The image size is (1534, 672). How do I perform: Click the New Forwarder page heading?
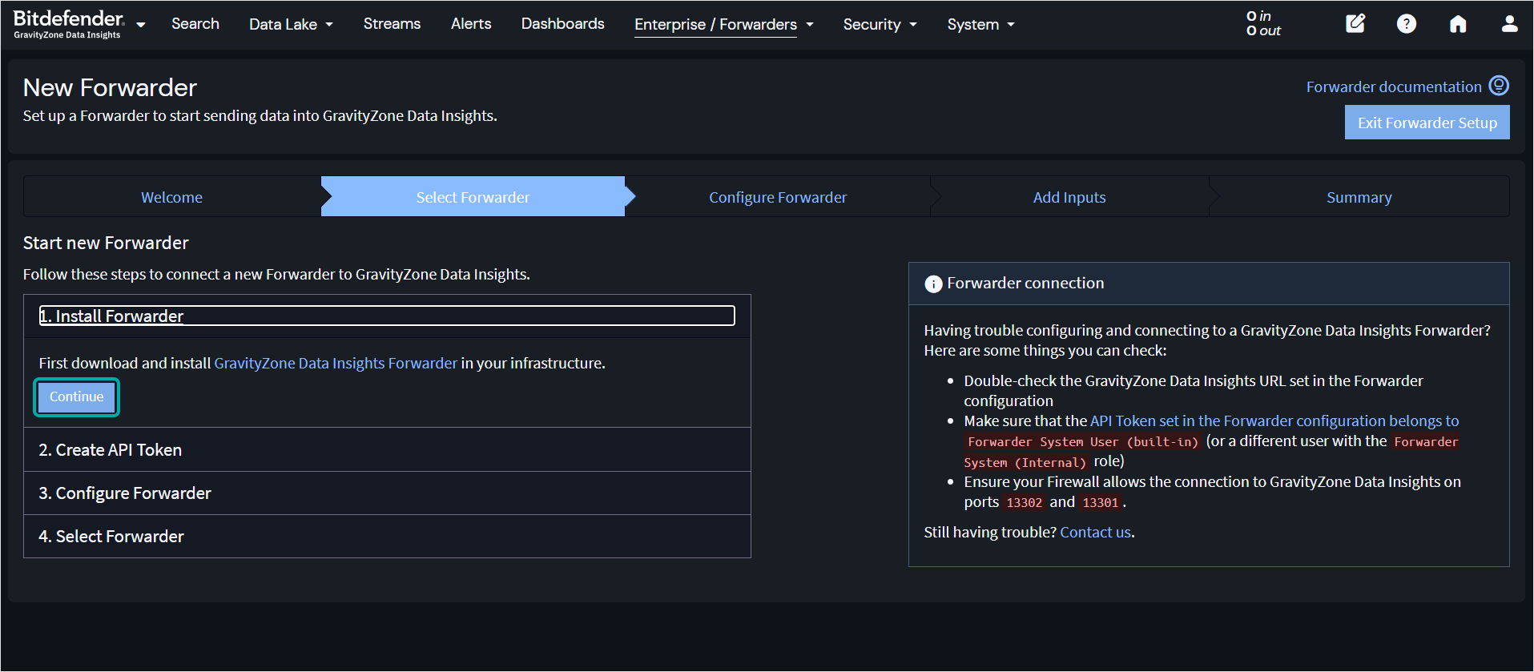click(x=110, y=87)
